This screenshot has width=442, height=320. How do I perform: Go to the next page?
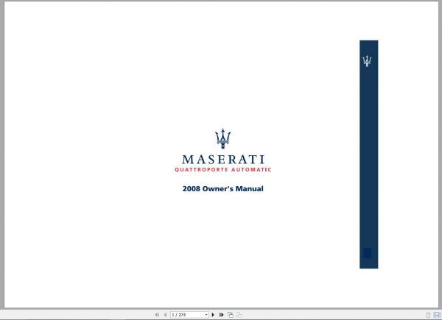click(x=213, y=315)
